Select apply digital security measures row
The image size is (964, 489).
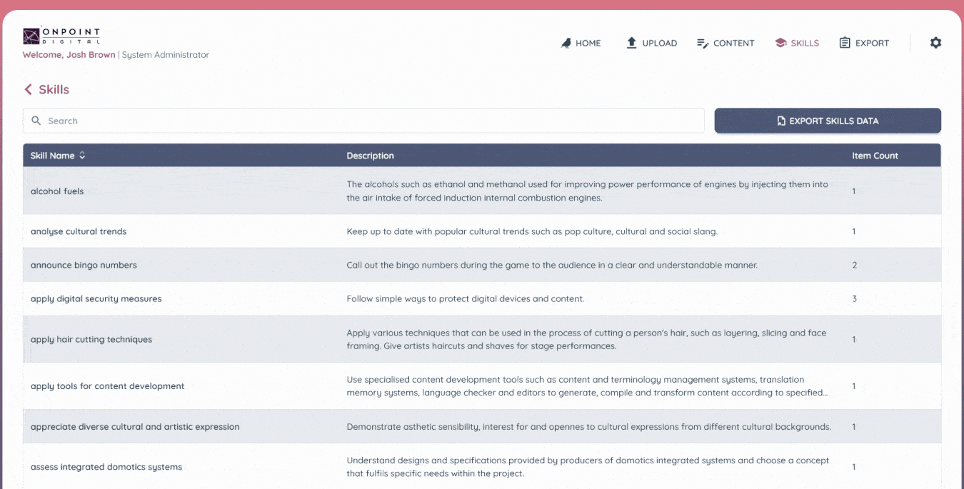coord(96,298)
